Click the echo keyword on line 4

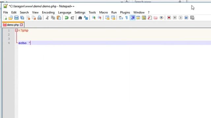click(22, 43)
